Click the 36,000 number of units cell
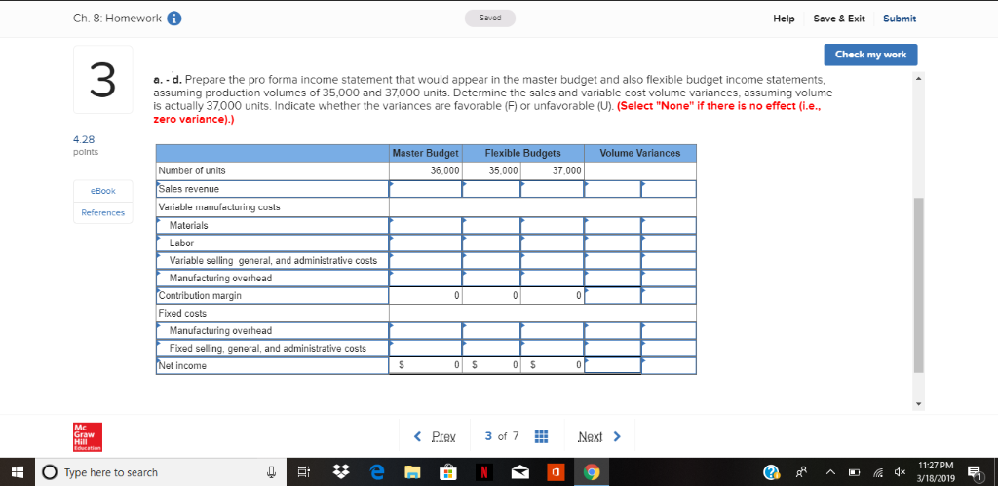Screen dimensions: 998x486 coord(426,171)
